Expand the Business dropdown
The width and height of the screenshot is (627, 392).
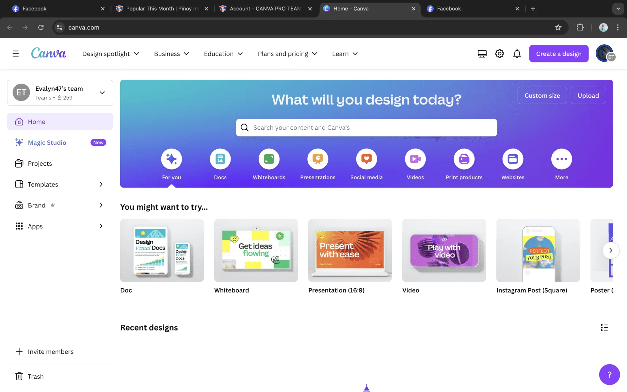pos(171,54)
